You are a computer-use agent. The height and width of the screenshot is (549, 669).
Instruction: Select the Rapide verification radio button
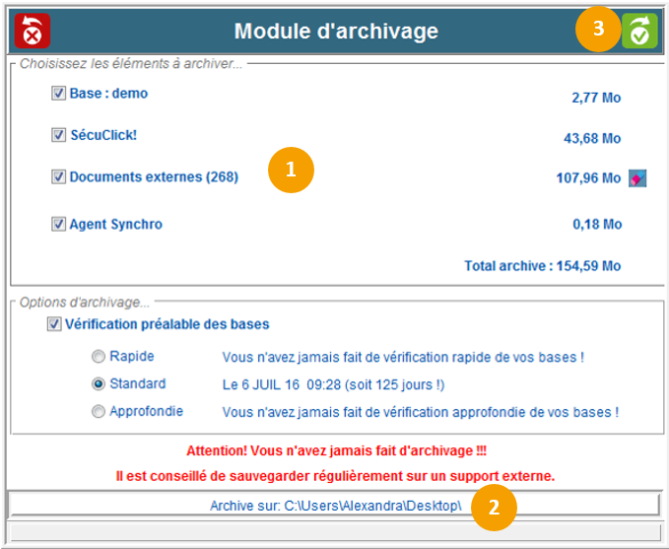tap(99, 356)
